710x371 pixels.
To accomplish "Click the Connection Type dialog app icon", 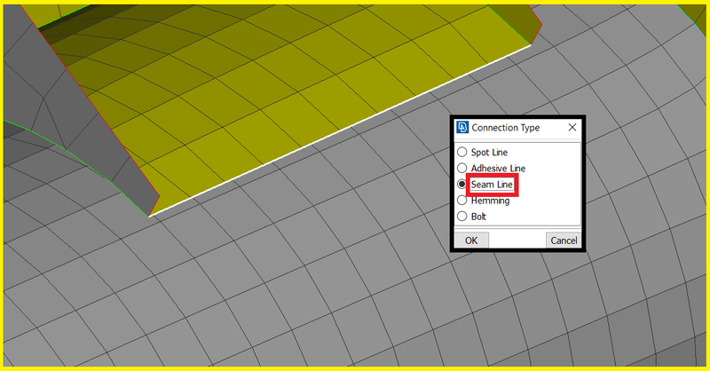I will pyautogui.click(x=462, y=127).
